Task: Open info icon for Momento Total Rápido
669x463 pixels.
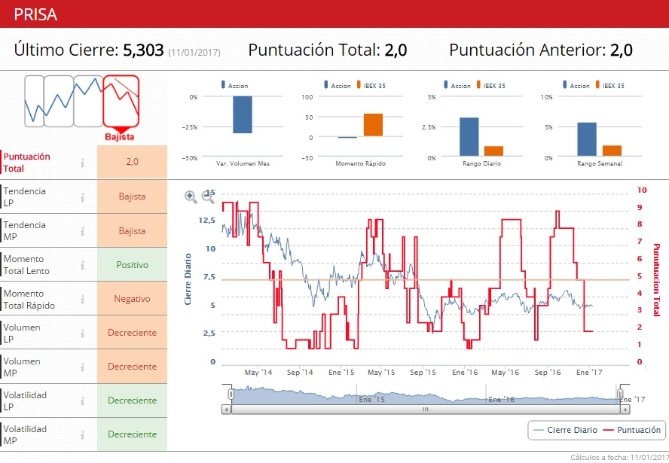Action: click(x=82, y=300)
